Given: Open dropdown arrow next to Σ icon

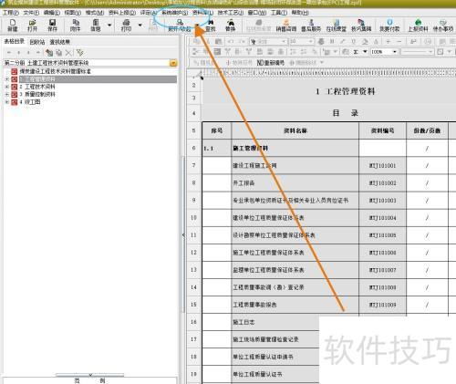Looking at the screenshot, I should point(365,52).
